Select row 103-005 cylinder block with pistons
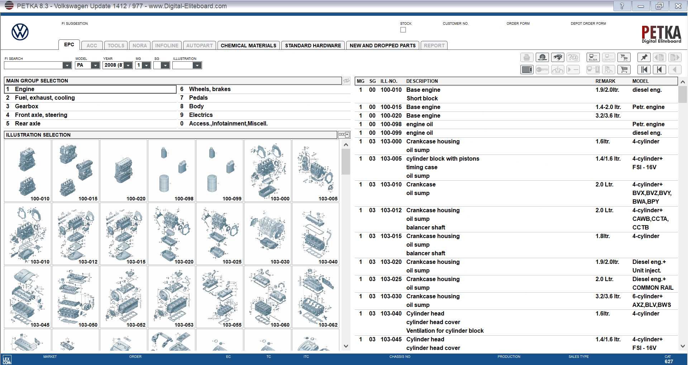Viewport: 688px width, 365px height. [516, 167]
